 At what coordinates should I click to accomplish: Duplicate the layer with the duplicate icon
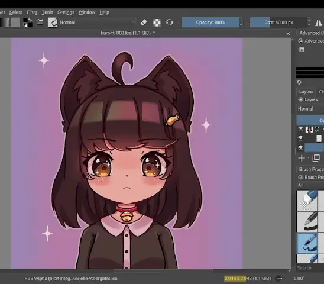pyautogui.click(x=316, y=158)
